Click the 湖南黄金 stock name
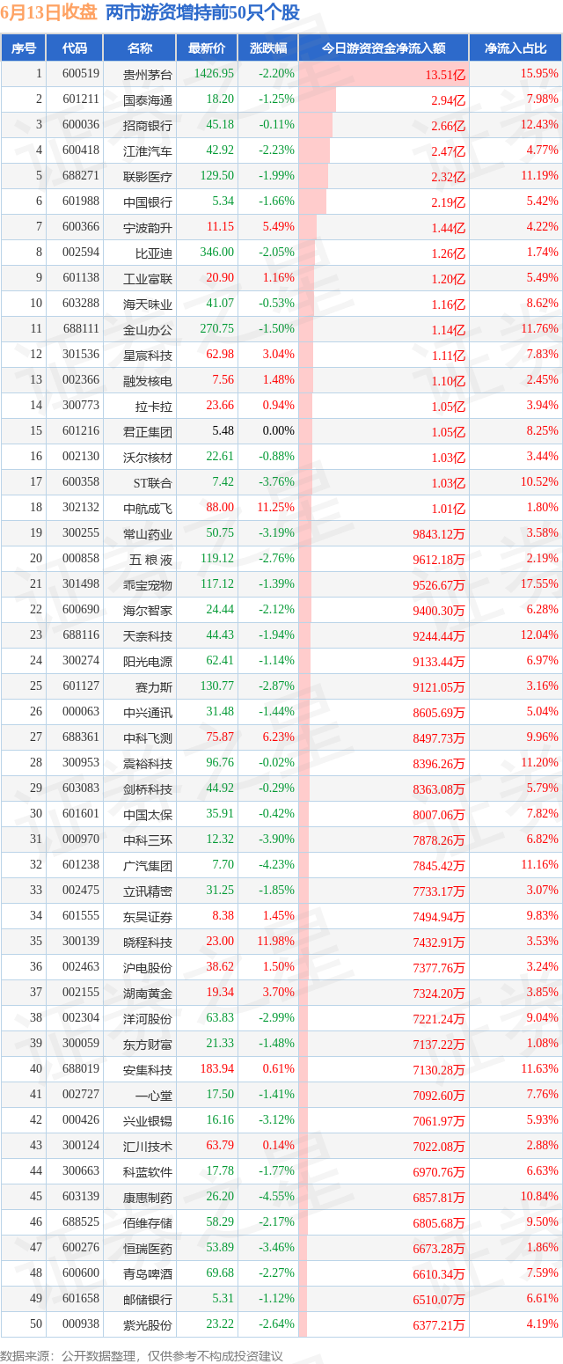This screenshot has height=1364, width=563. (x=148, y=993)
